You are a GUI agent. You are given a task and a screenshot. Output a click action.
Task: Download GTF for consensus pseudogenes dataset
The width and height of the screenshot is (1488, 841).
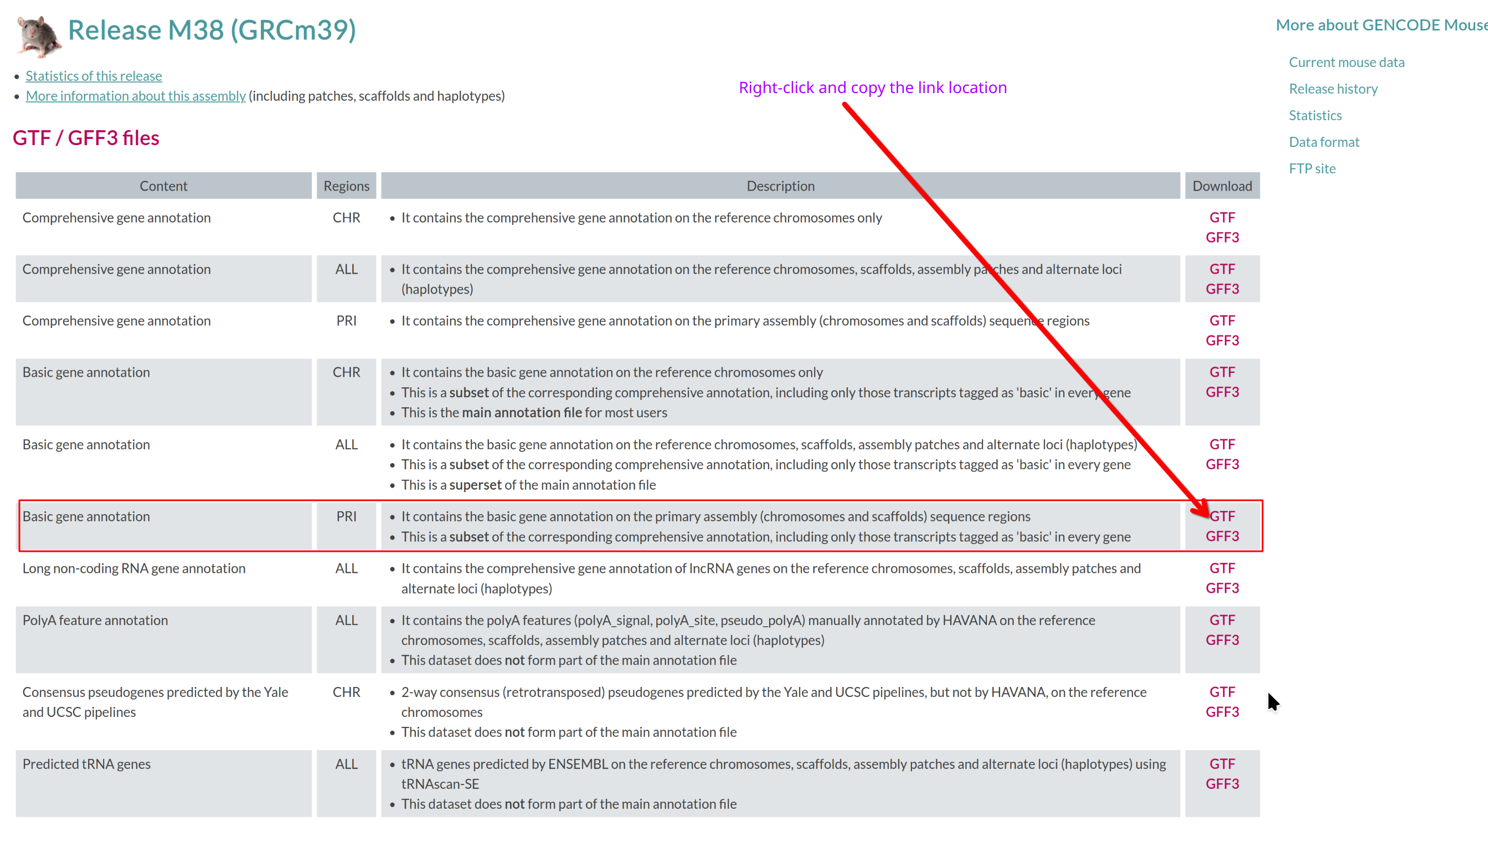tap(1222, 692)
